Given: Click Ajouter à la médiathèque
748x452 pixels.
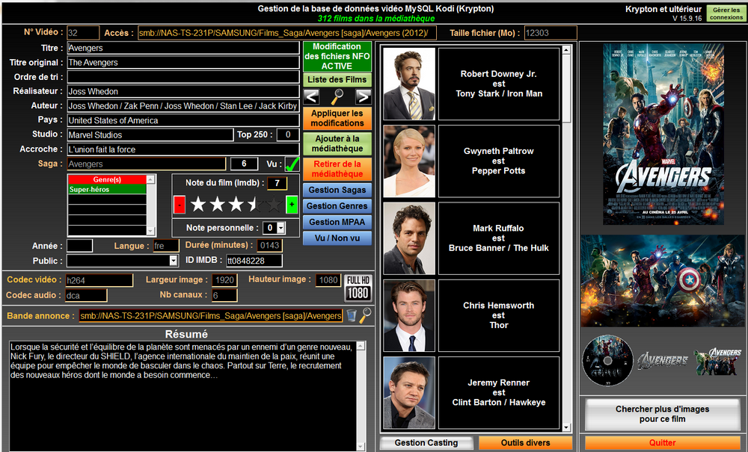Looking at the screenshot, I should point(337,143).
